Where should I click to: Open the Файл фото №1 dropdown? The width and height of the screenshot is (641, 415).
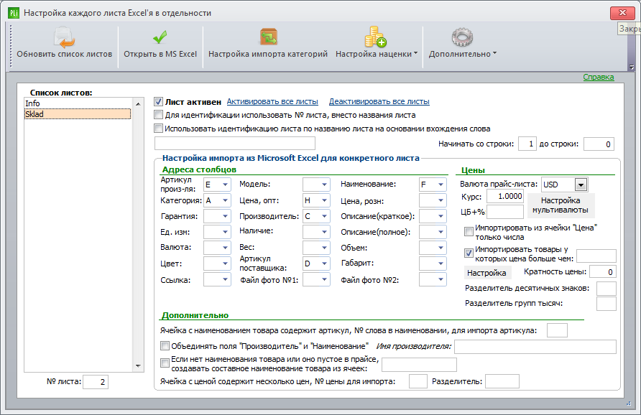324,279
